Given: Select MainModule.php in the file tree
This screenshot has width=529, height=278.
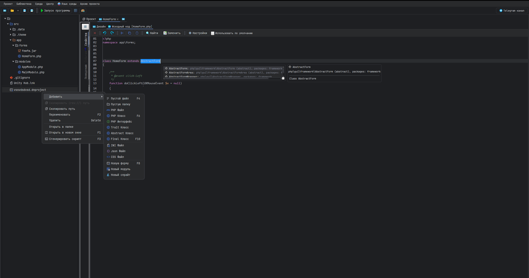Looking at the screenshot, I should click(x=31, y=72).
